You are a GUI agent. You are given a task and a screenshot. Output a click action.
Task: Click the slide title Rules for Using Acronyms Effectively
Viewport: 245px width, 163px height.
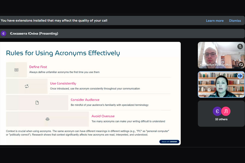63,53
